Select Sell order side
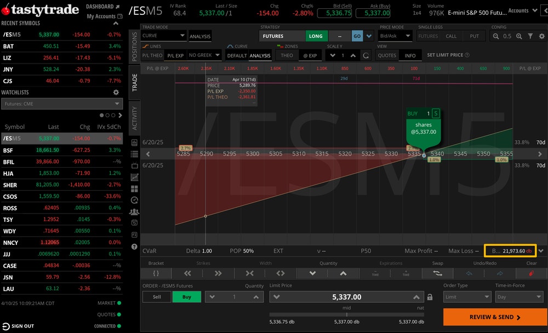Viewport: 548px width, 333px height. [157, 297]
